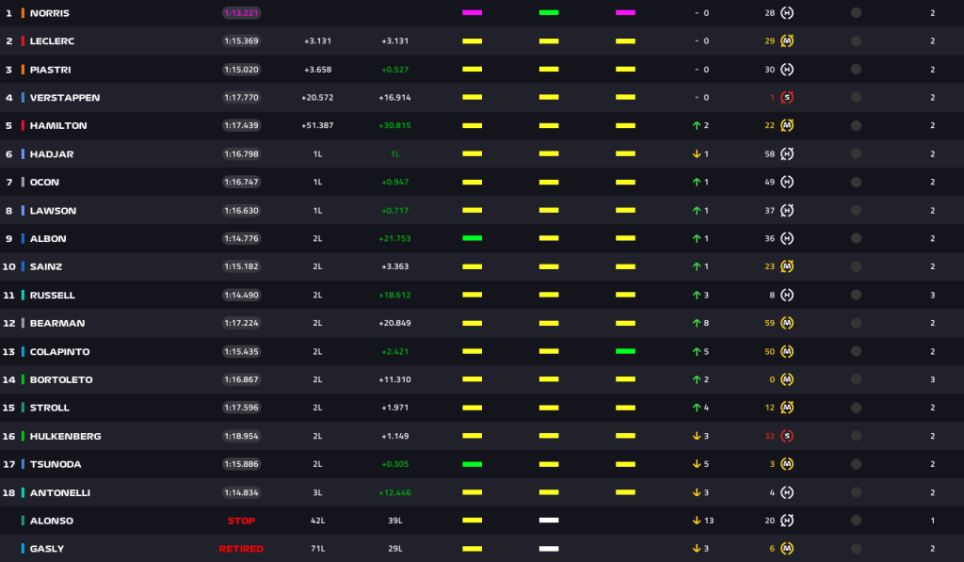Select driver name HADJAR in the list
This screenshot has height=562, width=964.
52,154
